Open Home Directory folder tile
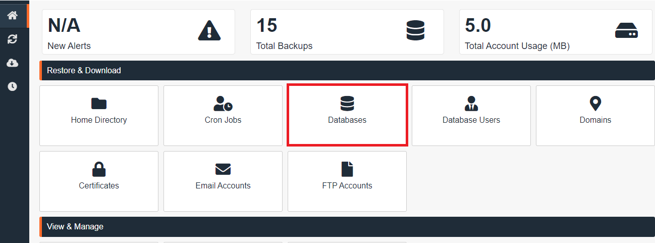 [99, 115]
